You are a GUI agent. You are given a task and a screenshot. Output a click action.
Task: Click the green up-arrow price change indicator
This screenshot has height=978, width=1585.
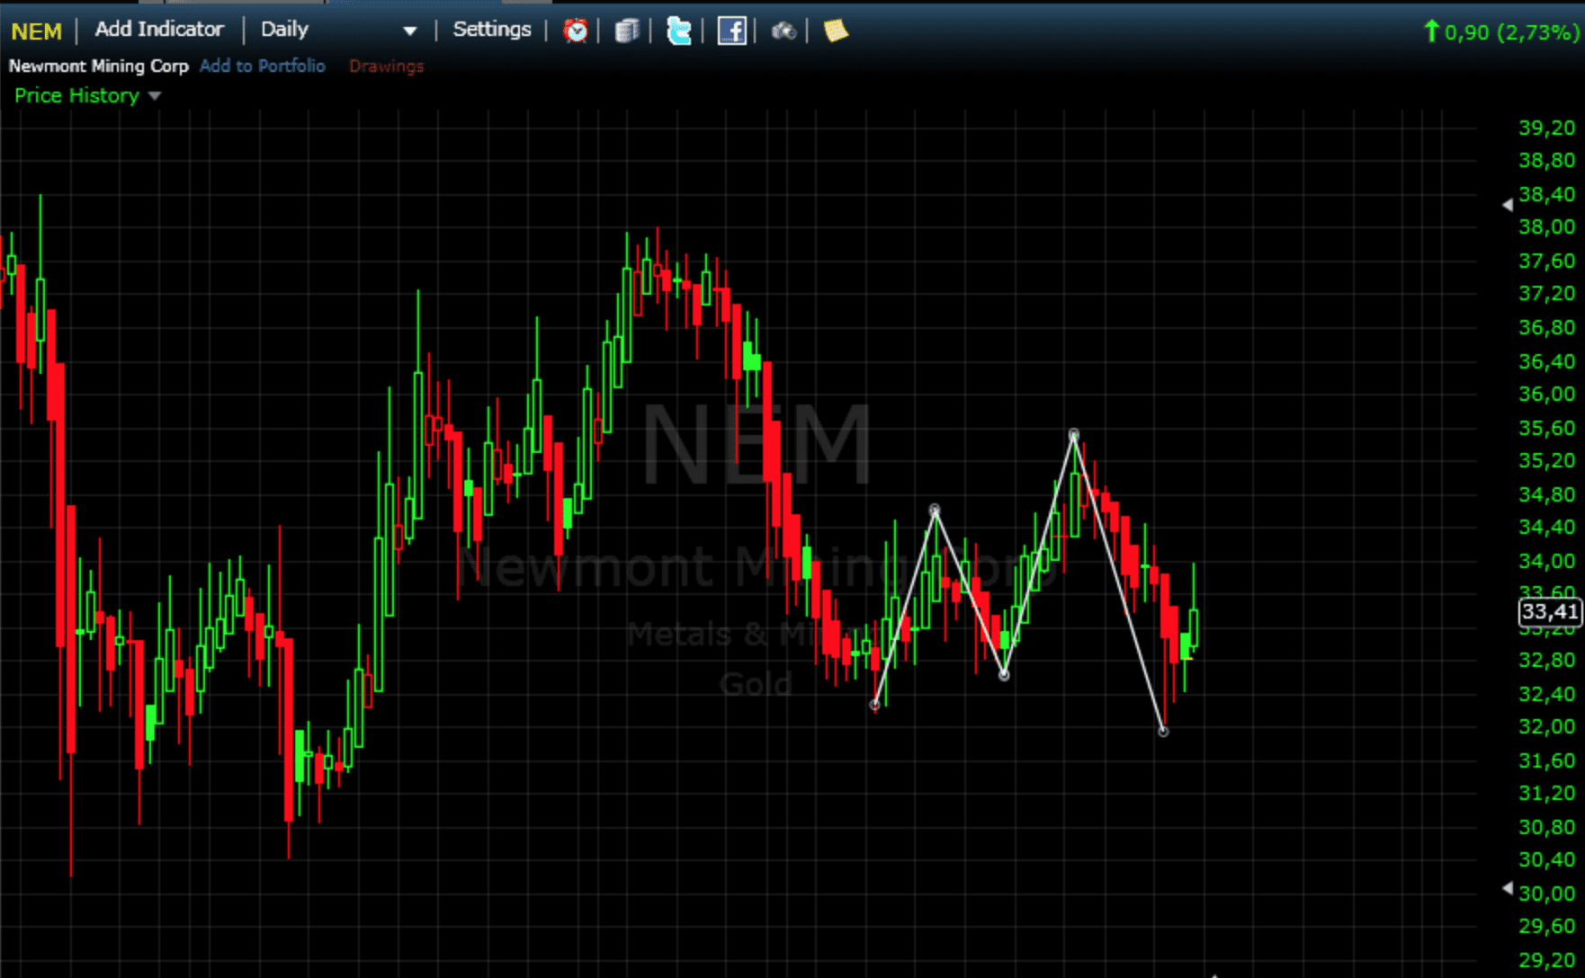pos(1432,31)
